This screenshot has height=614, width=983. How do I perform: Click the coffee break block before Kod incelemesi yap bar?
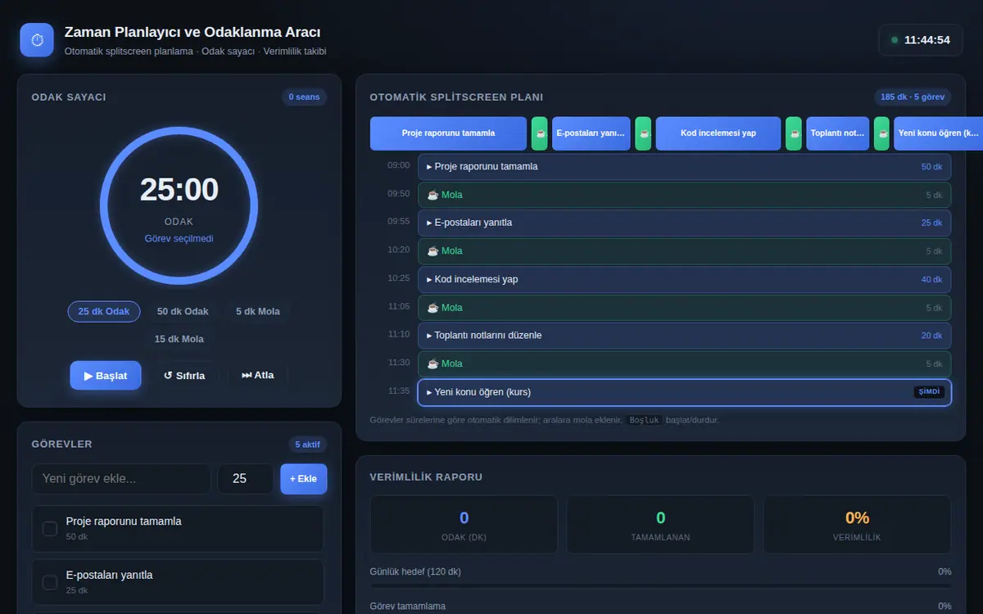(x=643, y=133)
